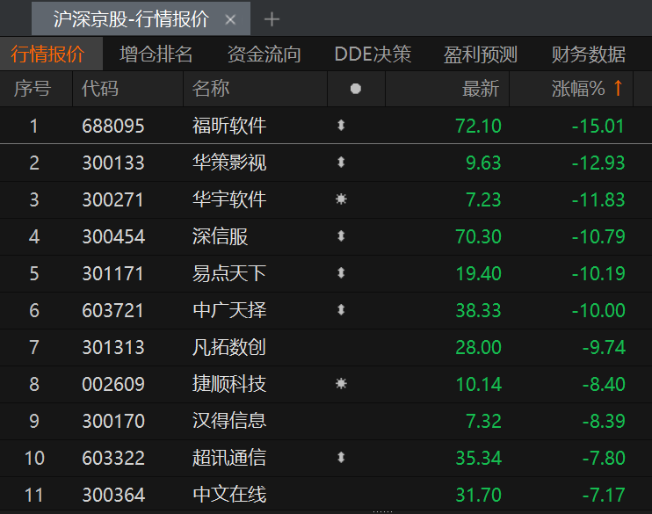Click the marker icon in 华策影视 row

click(341, 163)
